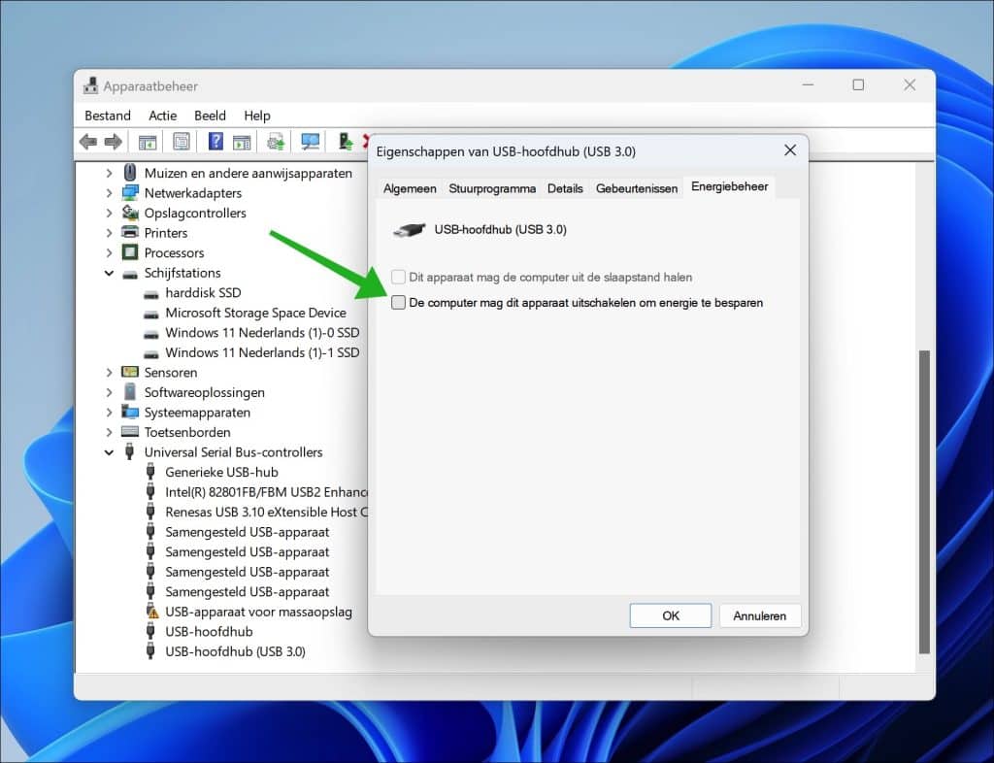This screenshot has height=763, width=994.
Task: Collapse the Universal Serial Bus-controllers node
Action: [x=109, y=452]
